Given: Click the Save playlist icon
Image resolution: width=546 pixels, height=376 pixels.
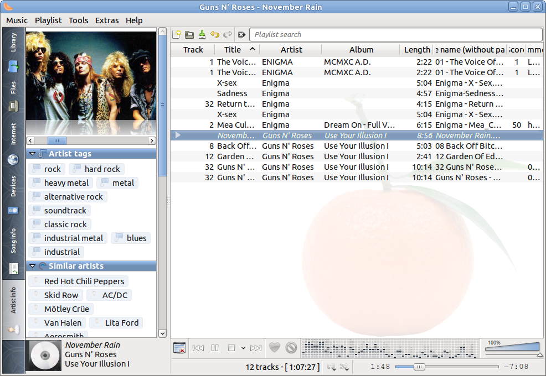Looking at the screenshot, I should coord(202,34).
